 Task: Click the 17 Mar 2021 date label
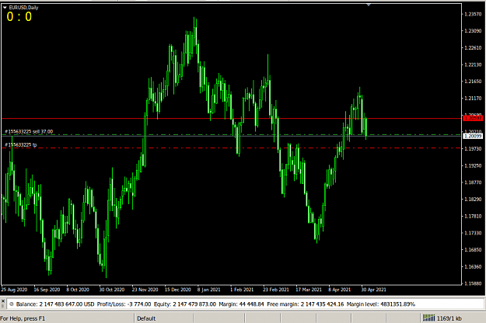point(309,290)
